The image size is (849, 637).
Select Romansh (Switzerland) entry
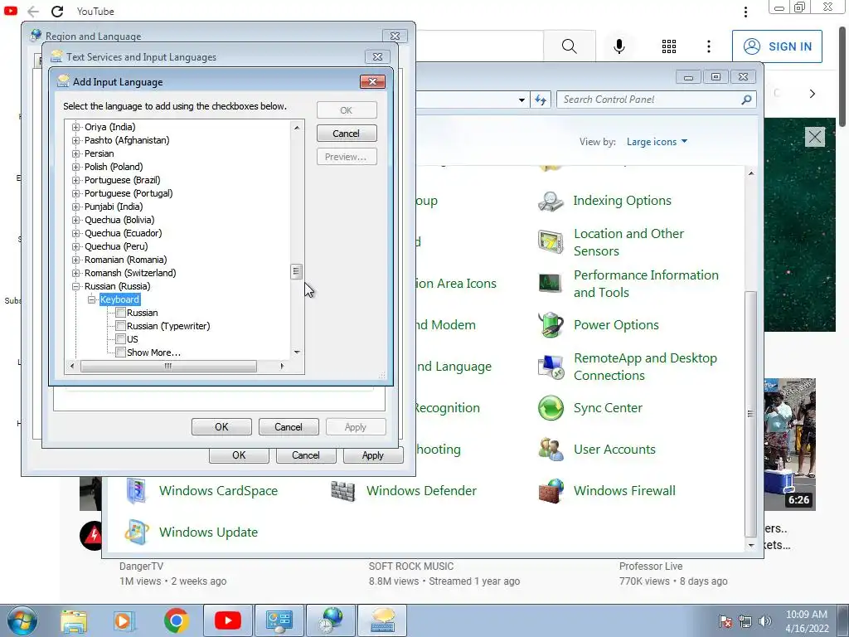(x=130, y=273)
